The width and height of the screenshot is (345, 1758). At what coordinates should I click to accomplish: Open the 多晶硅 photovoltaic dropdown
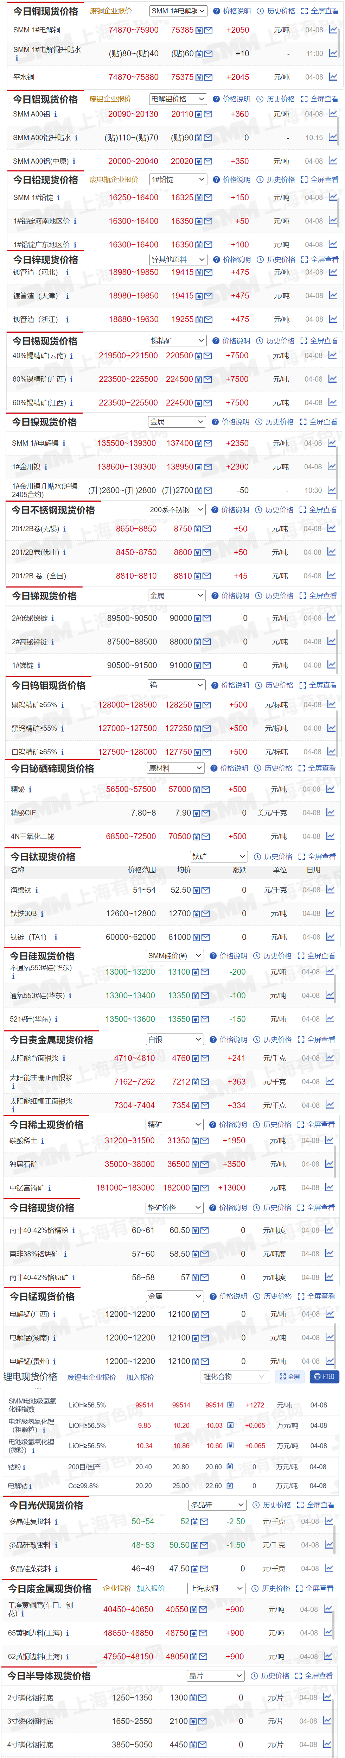click(217, 1506)
